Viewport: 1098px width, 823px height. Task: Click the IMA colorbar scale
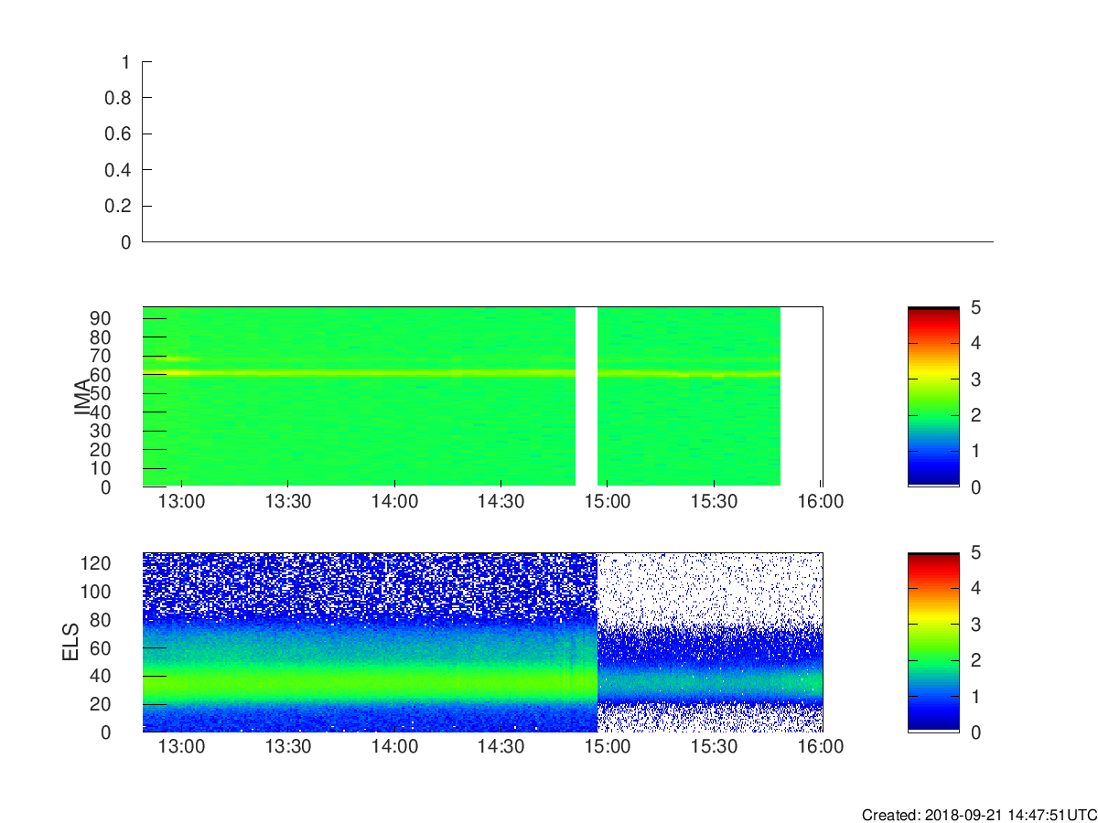tap(933, 396)
